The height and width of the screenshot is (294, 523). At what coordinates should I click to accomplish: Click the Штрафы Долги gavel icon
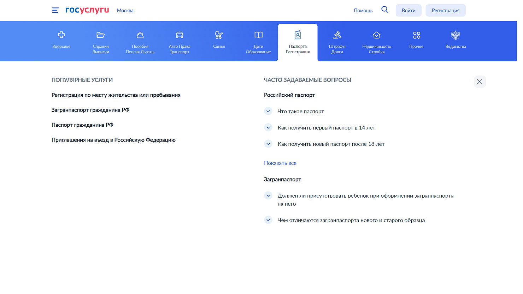point(337,35)
